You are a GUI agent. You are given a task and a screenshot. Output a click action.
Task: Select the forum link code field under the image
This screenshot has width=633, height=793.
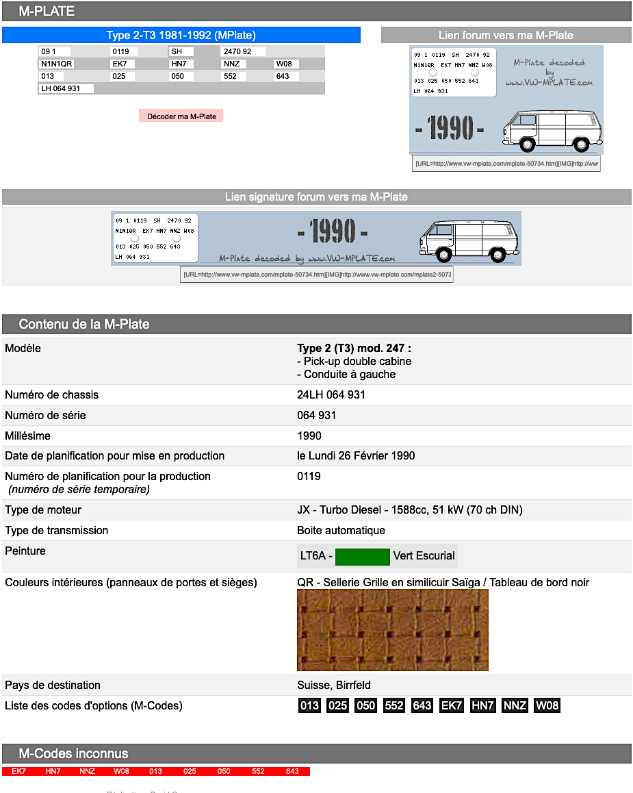click(506, 164)
